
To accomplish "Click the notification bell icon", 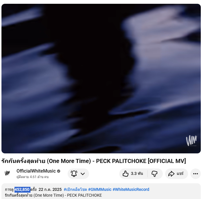I will (74, 174).
